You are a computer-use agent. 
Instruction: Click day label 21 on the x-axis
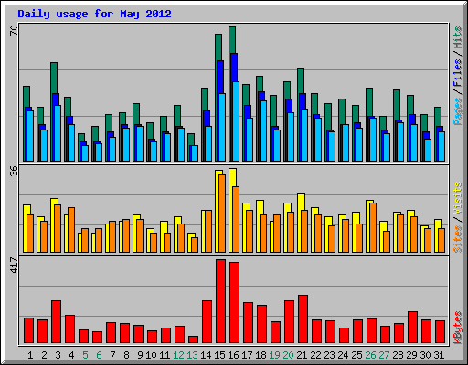[302, 355]
